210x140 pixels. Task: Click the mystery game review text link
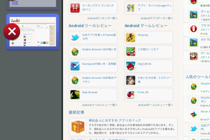[154, 80]
